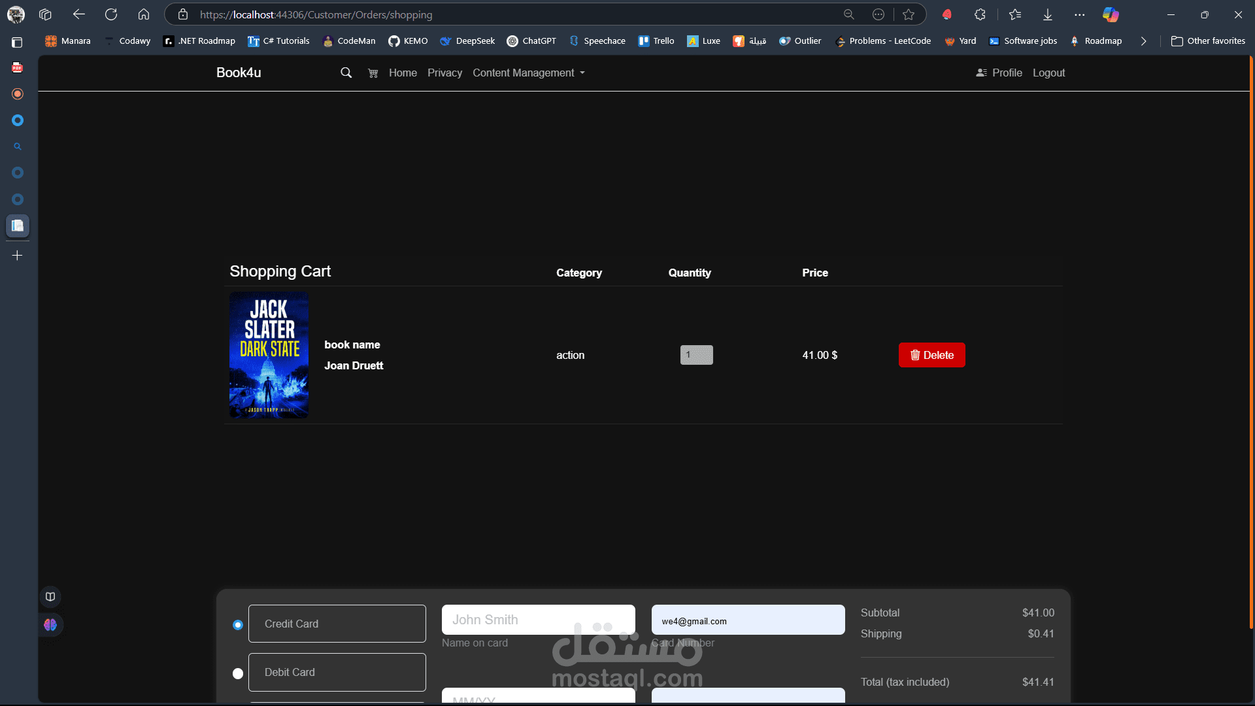Open browser extensions puzzle icon
Viewport: 1255px width, 706px height.
click(980, 14)
